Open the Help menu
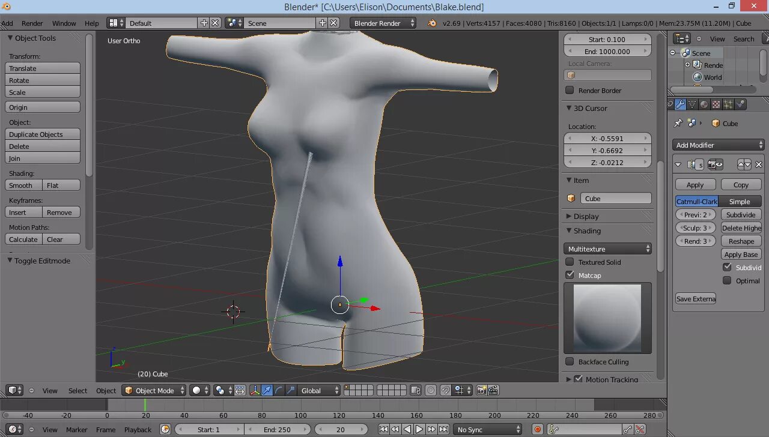769x437 pixels. coord(92,23)
